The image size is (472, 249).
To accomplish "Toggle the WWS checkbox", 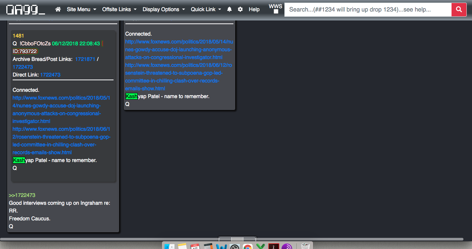I will click(276, 12).
